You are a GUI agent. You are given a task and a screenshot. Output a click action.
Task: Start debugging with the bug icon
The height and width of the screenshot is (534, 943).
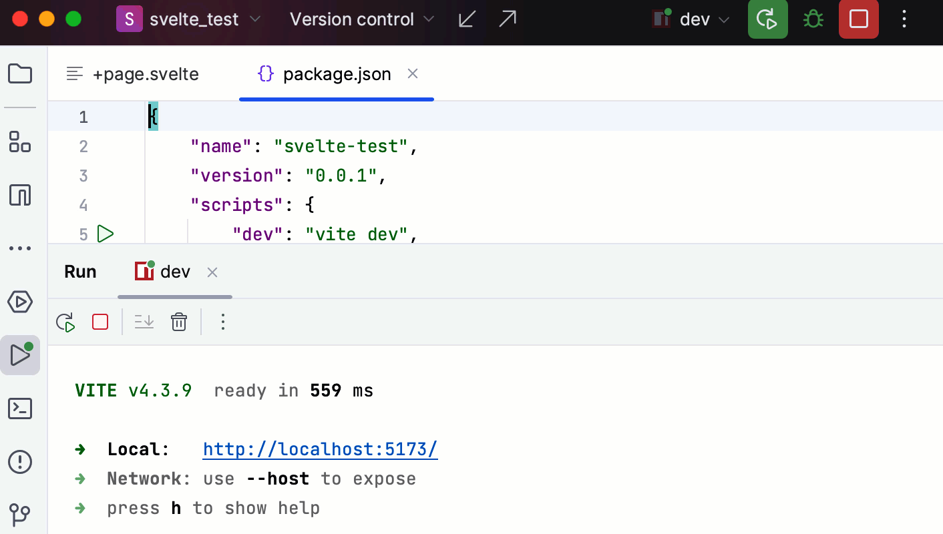813,19
